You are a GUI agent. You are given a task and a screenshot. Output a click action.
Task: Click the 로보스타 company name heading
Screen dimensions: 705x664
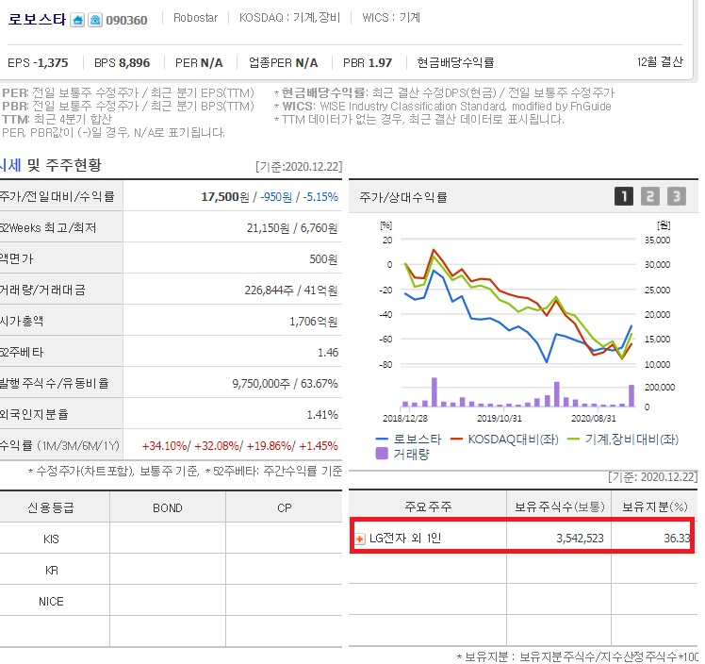pos(37,20)
